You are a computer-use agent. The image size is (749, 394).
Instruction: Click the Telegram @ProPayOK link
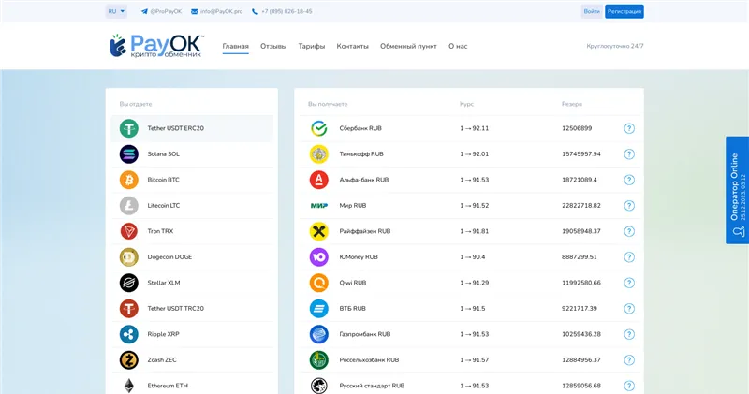pos(161,11)
